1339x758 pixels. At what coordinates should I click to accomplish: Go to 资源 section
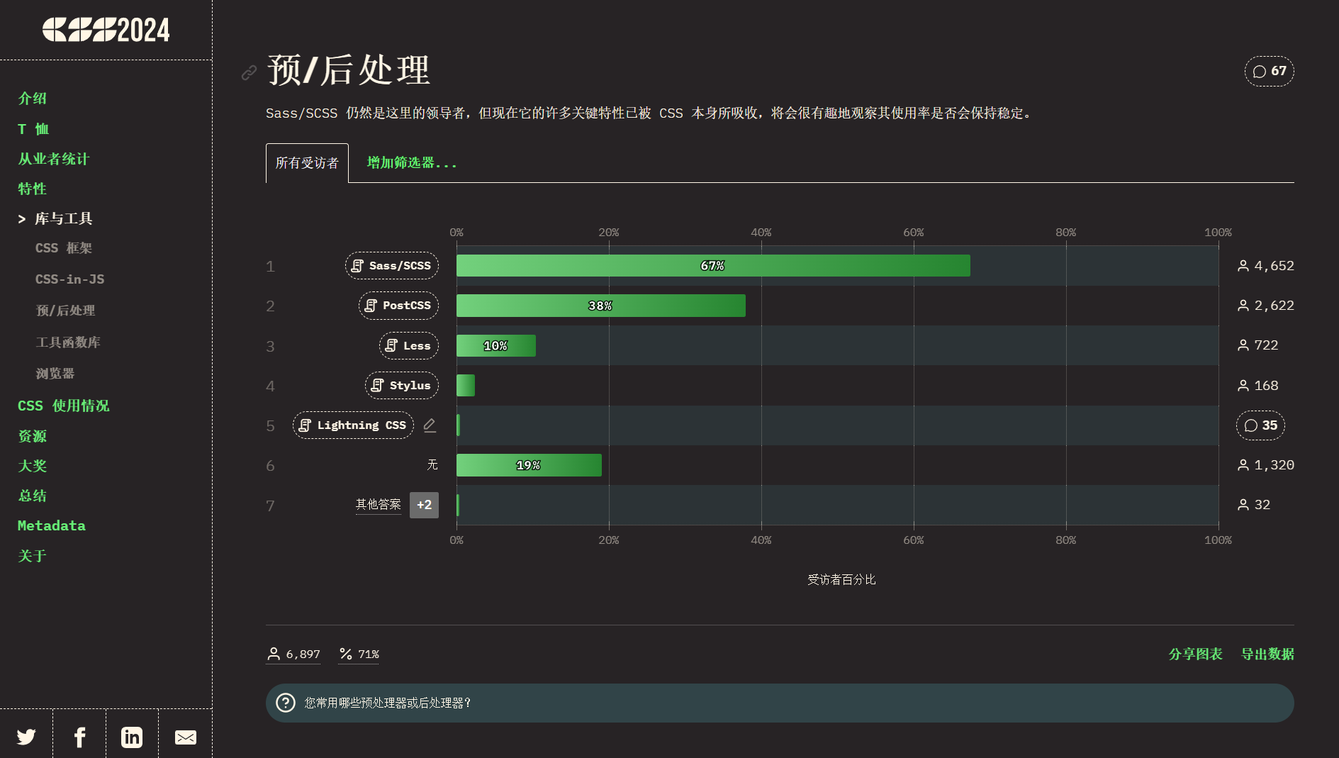pyautogui.click(x=33, y=436)
